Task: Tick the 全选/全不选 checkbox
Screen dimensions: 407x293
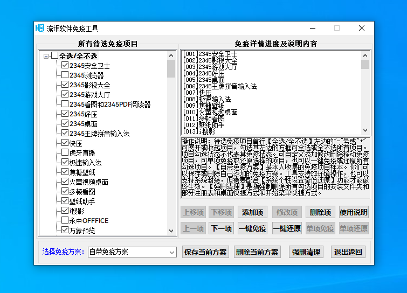Action: pyautogui.click(x=54, y=55)
